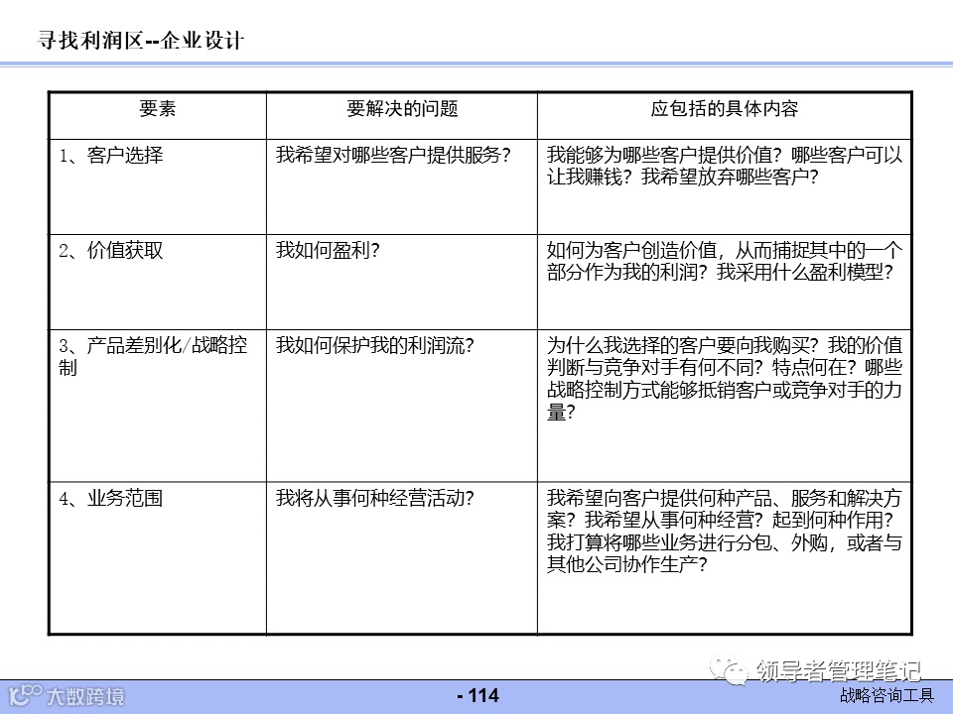Image resolution: width=953 pixels, height=714 pixels.
Task: Click the footer label 战略咨询工具
Action: [x=886, y=695]
